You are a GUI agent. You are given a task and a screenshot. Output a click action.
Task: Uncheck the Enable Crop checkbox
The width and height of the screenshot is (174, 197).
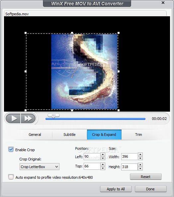point(11,149)
